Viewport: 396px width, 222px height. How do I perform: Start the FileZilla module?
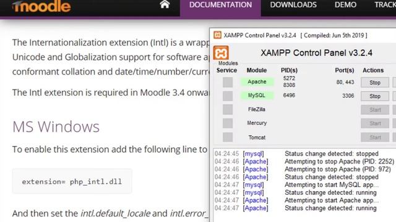tap(375, 110)
